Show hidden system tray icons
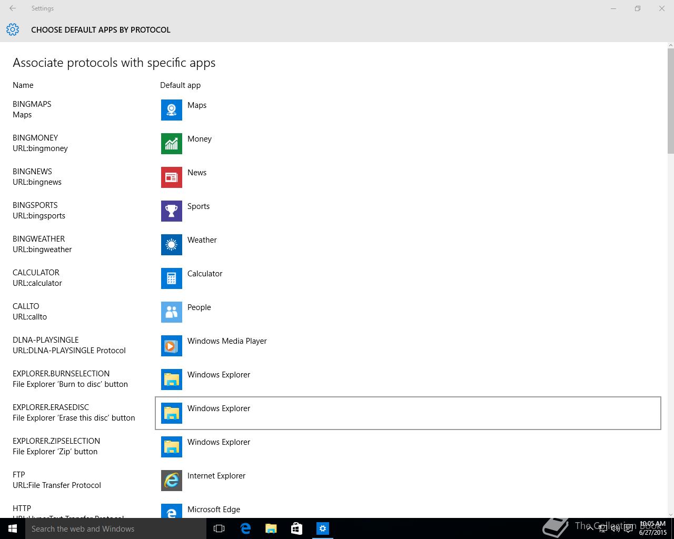Viewport: 674px width, 539px height. [x=591, y=528]
